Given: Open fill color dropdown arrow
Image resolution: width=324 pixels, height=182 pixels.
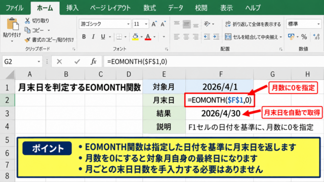Looking at the screenshot, I should (142, 37).
